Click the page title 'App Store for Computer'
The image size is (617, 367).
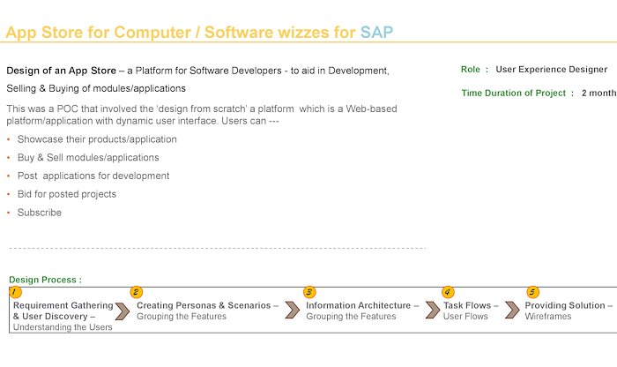[x=98, y=33]
